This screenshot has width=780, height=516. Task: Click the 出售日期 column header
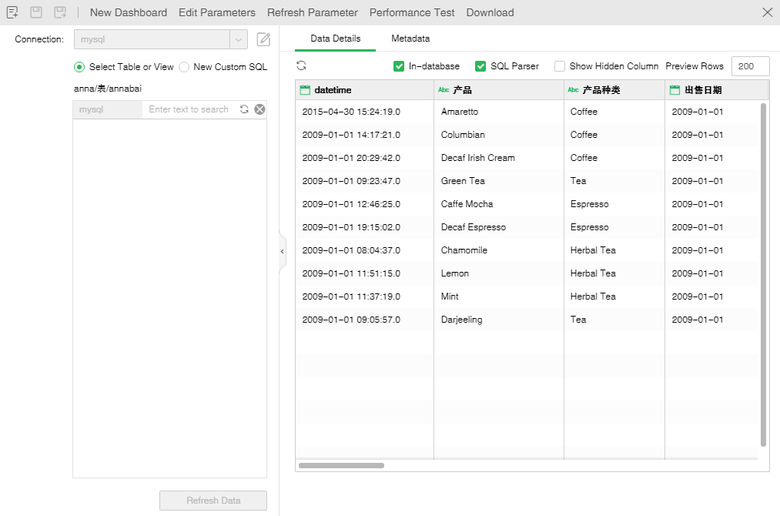(x=716, y=90)
